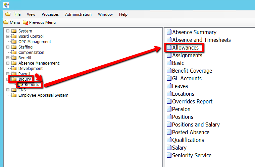Open the Positions and Salary report

(x=196, y=125)
